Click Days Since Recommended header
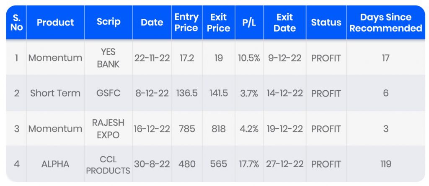 [385, 23]
